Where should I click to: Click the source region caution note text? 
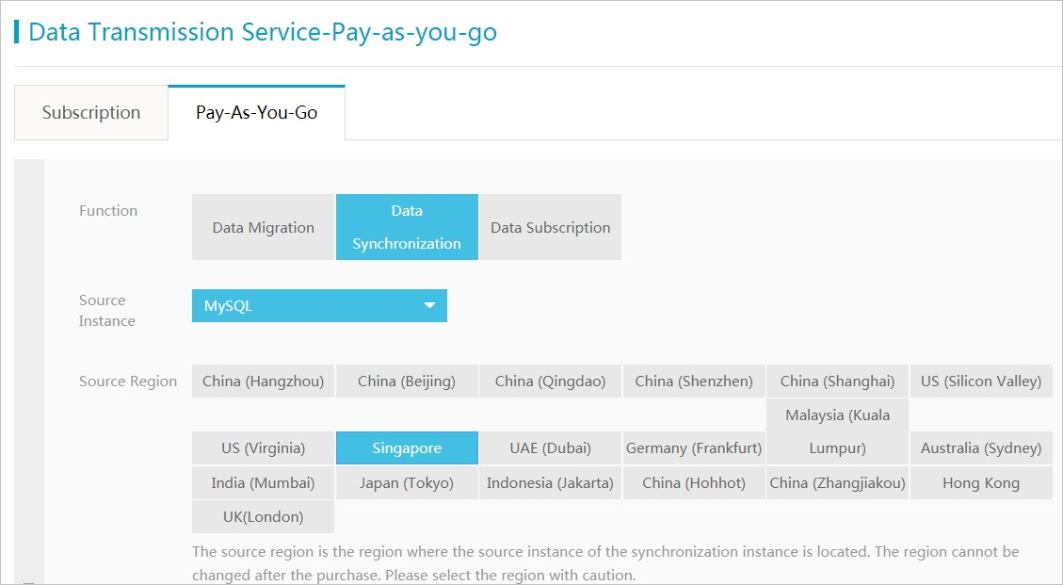pos(605,563)
